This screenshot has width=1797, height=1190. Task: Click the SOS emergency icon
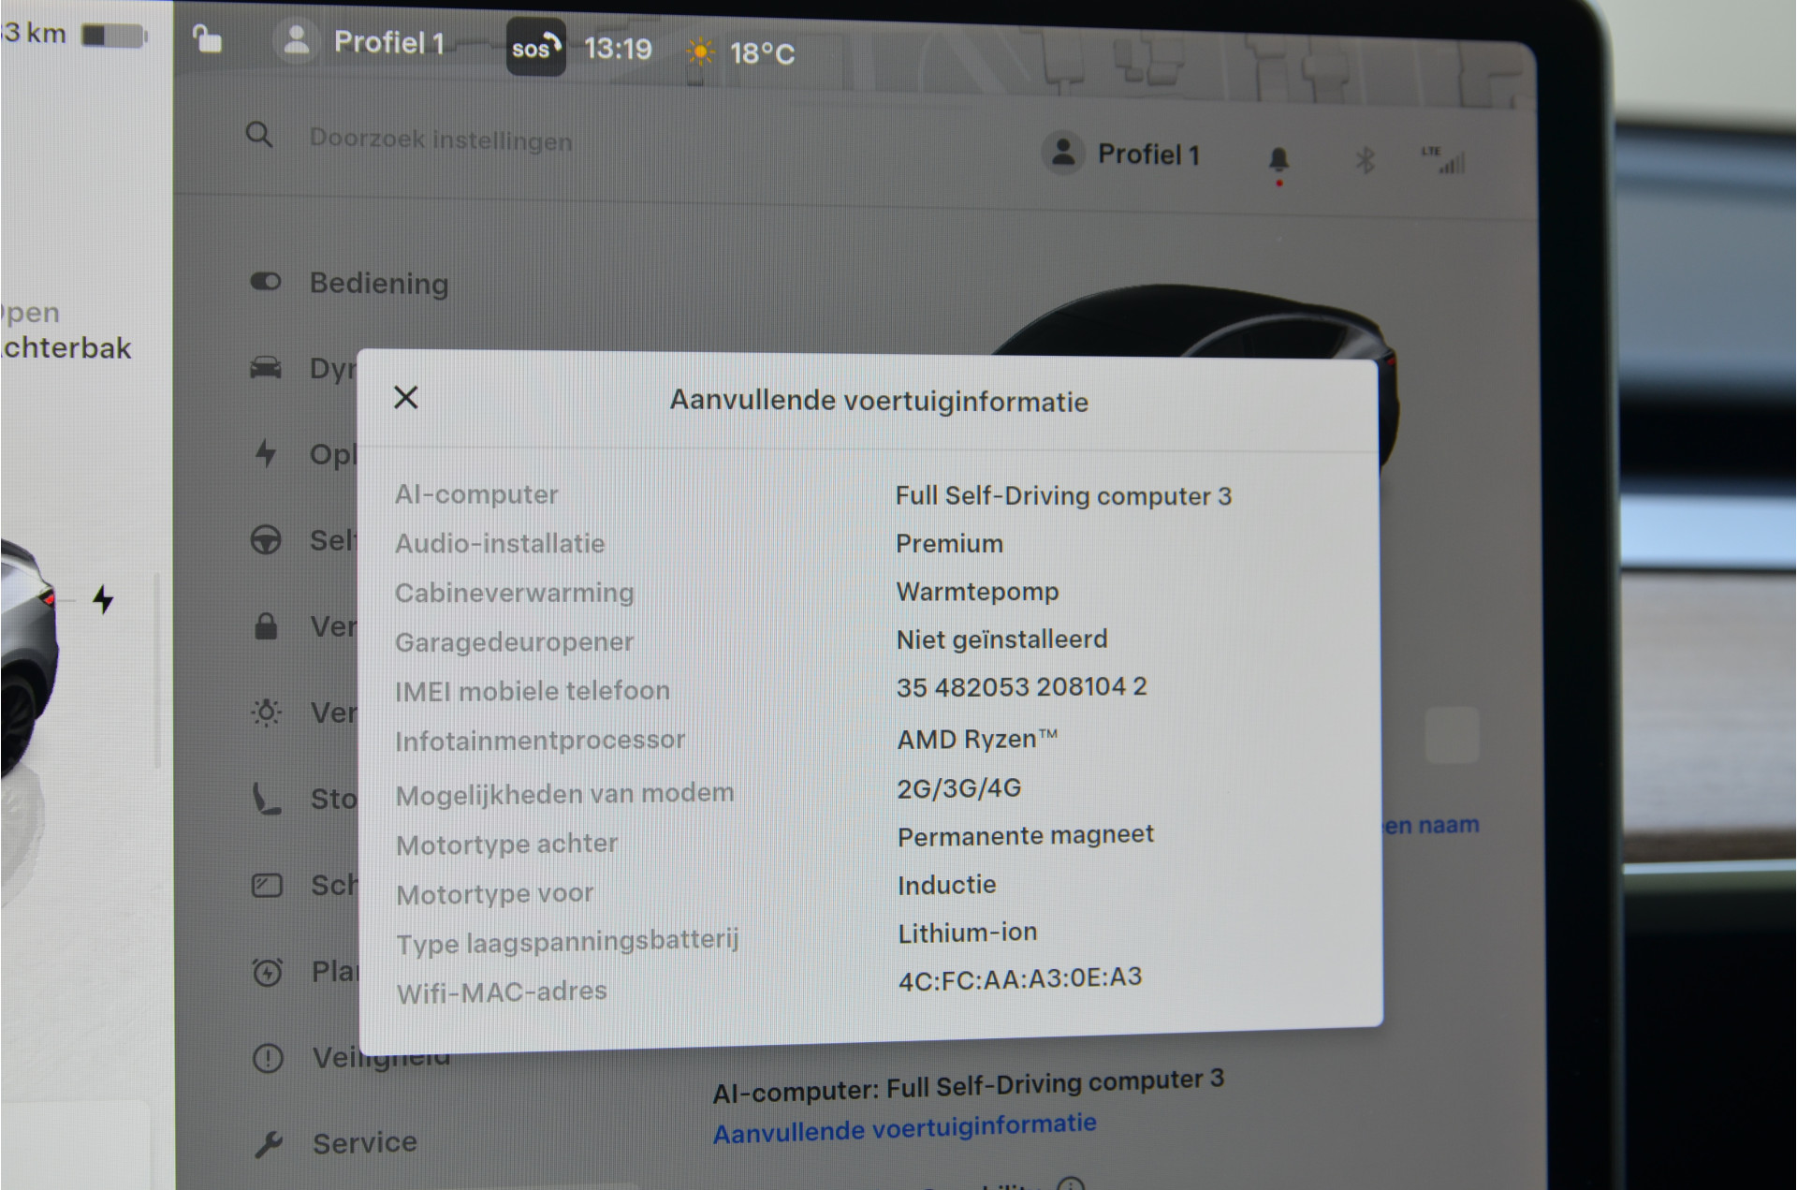point(536,47)
